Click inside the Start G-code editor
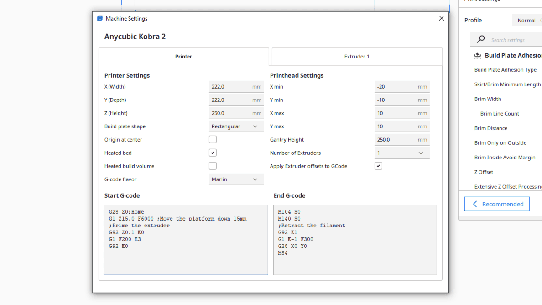The image size is (542, 305). click(x=186, y=240)
